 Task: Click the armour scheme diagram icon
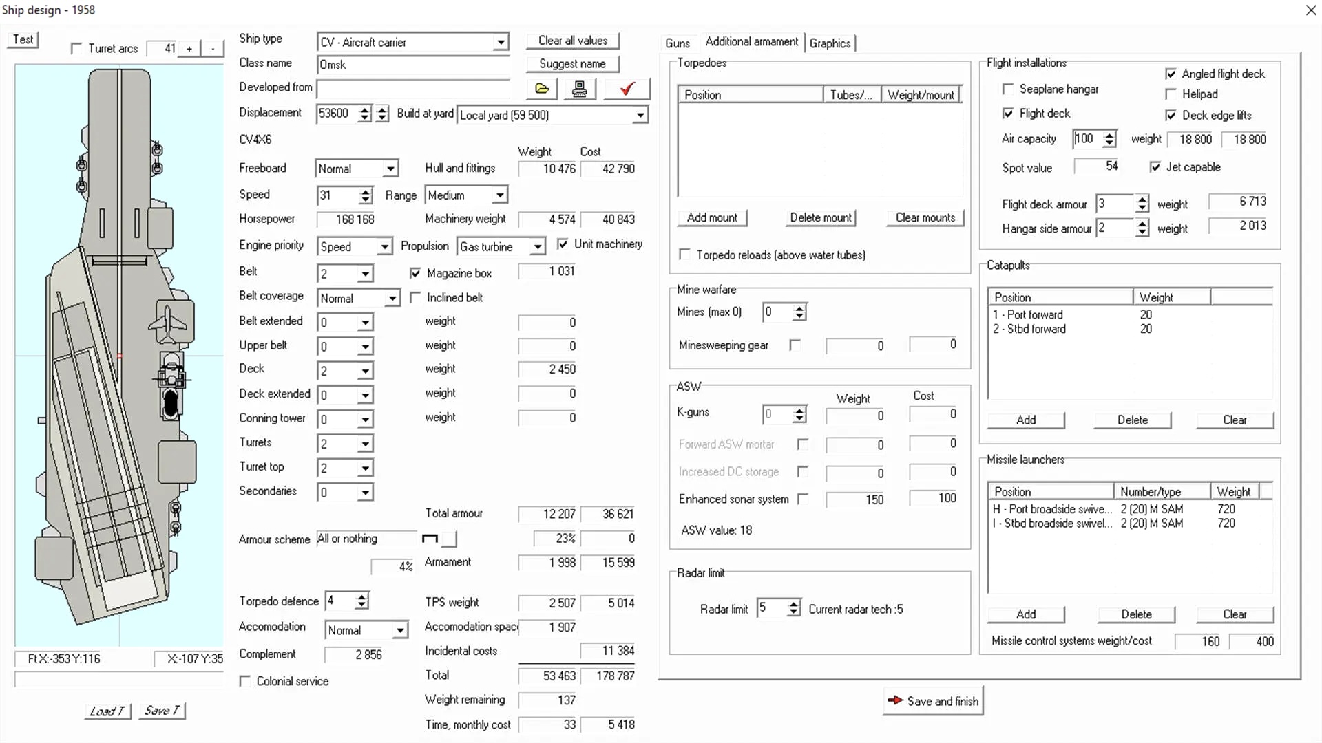[x=430, y=539]
